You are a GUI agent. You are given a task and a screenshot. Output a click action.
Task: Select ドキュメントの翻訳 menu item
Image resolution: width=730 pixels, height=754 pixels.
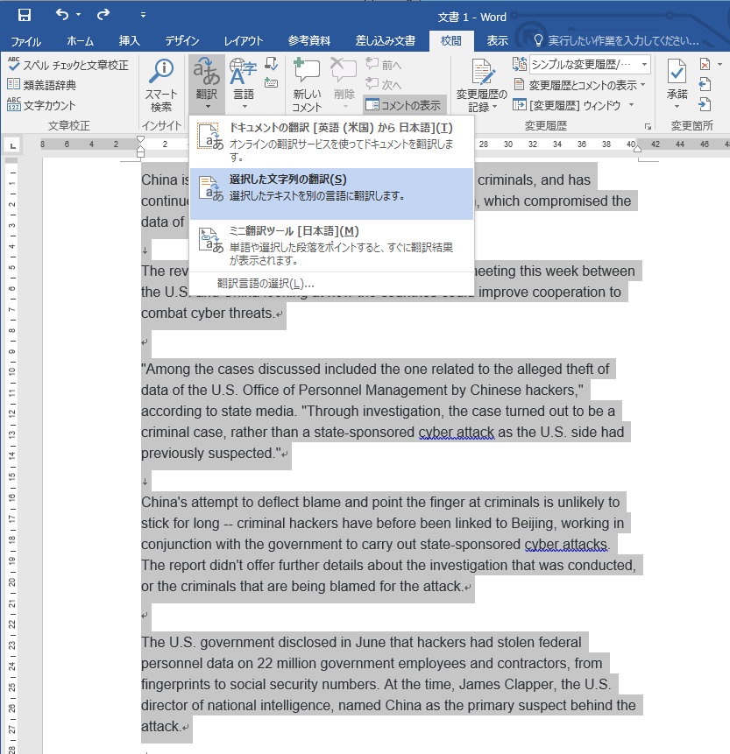pyautogui.click(x=331, y=143)
